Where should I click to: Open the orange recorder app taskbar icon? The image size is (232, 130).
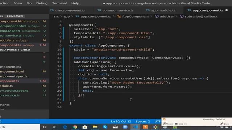coord(145,127)
